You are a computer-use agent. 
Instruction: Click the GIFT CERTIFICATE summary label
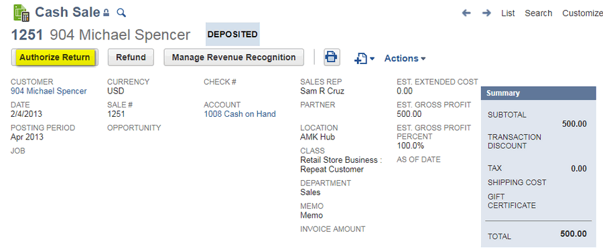tap(512, 201)
